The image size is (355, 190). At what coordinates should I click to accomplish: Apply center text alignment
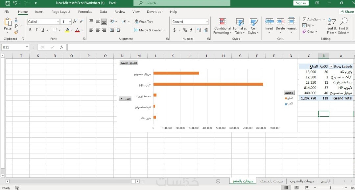pos(98,30)
